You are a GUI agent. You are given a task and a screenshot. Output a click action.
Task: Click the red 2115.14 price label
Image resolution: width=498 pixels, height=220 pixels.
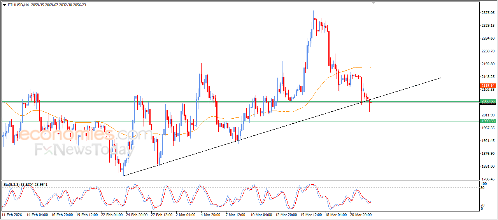pyautogui.click(x=488, y=85)
